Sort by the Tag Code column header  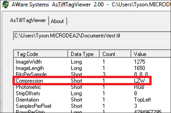41,54
